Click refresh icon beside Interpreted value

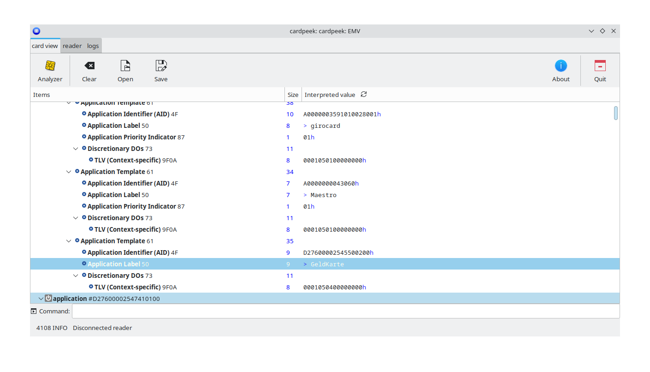(364, 95)
